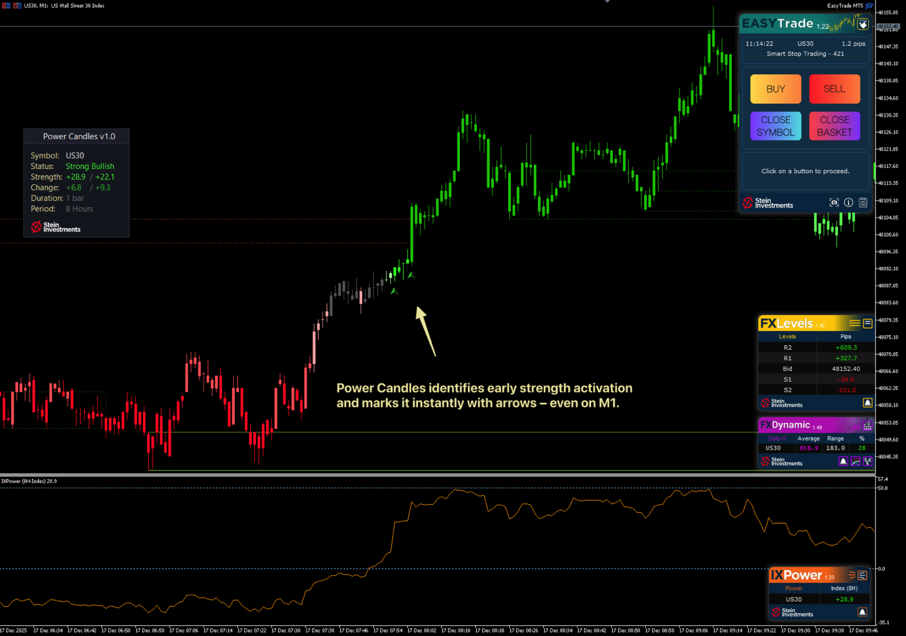Collapse the FX Levels panel via its header button
Viewport: 906px width, 636px height.
[x=868, y=323]
